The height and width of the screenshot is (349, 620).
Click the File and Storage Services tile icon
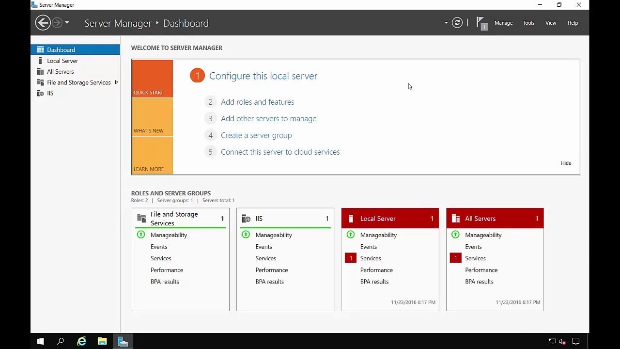point(141,219)
